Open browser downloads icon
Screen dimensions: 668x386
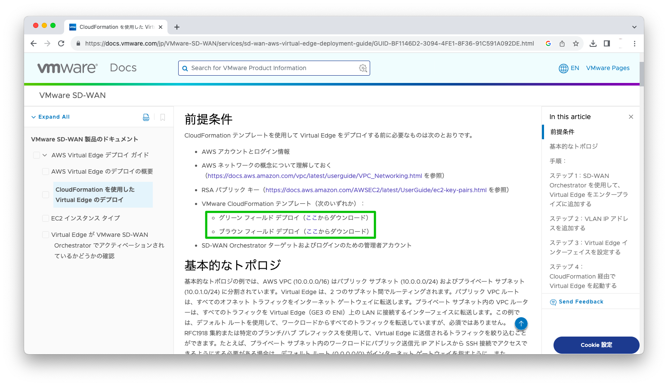pos(593,43)
